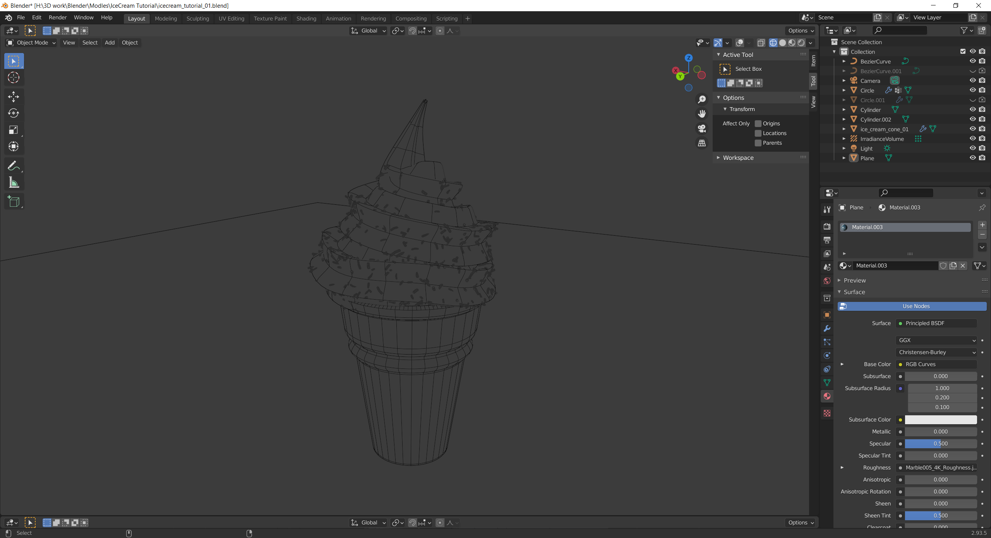This screenshot has height=538, width=991.
Task: Switch to rendered viewport shading
Action: [x=801, y=43]
